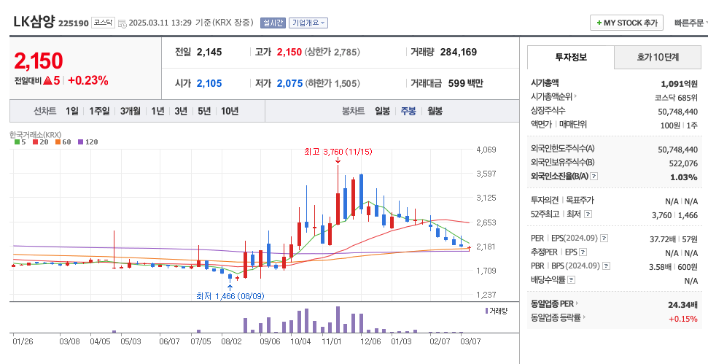Click the PBR value 3.58배

660,267
